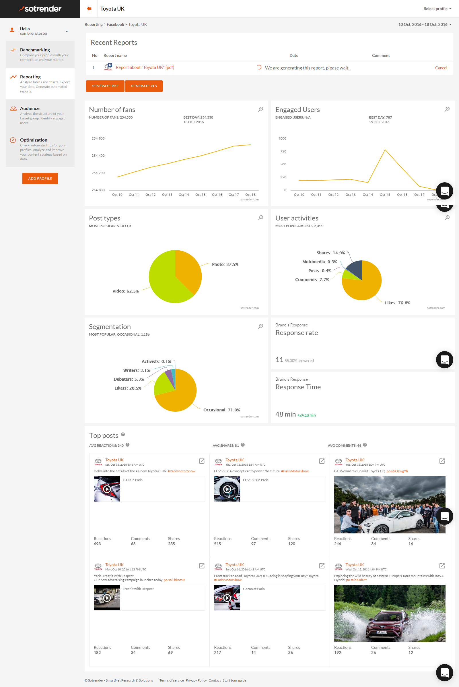
Task: Follow the po.st/LbknmR link
Action: (x=174, y=580)
